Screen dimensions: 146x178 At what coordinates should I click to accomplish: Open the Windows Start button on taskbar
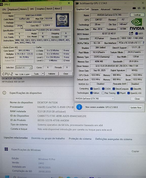pos(7,177)
